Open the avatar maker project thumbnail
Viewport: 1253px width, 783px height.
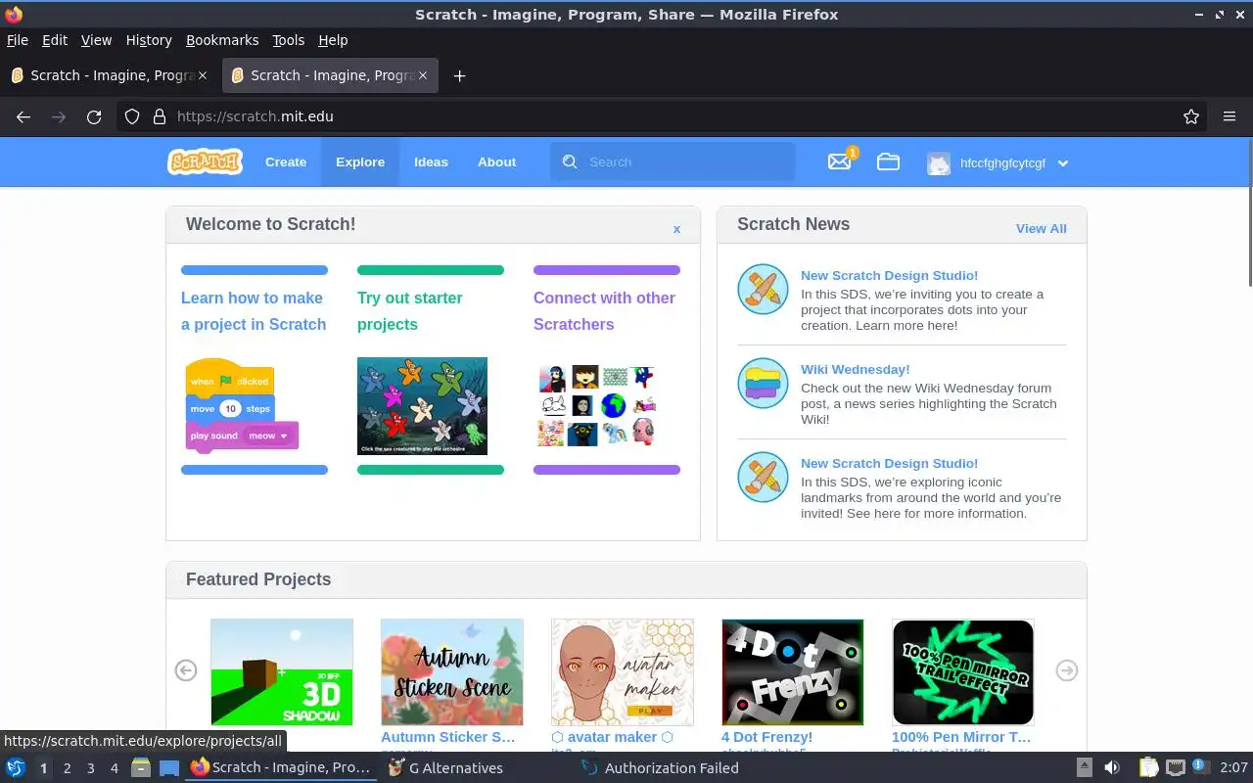pos(623,671)
